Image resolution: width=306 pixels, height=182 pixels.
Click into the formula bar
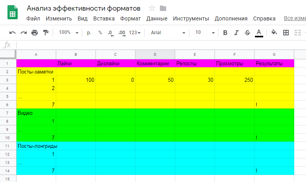(x=161, y=45)
